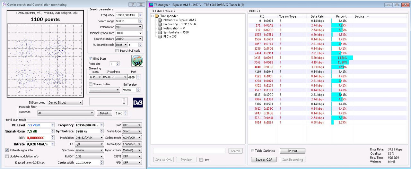Open the PL Scramble code Root dropdown
The image size is (411, 169).
pyautogui.click(x=121, y=45)
